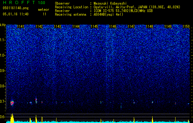Click the kHz axis unit label
The height and width of the screenshot is (123, 193).
pyautogui.click(x=3, y=25)
